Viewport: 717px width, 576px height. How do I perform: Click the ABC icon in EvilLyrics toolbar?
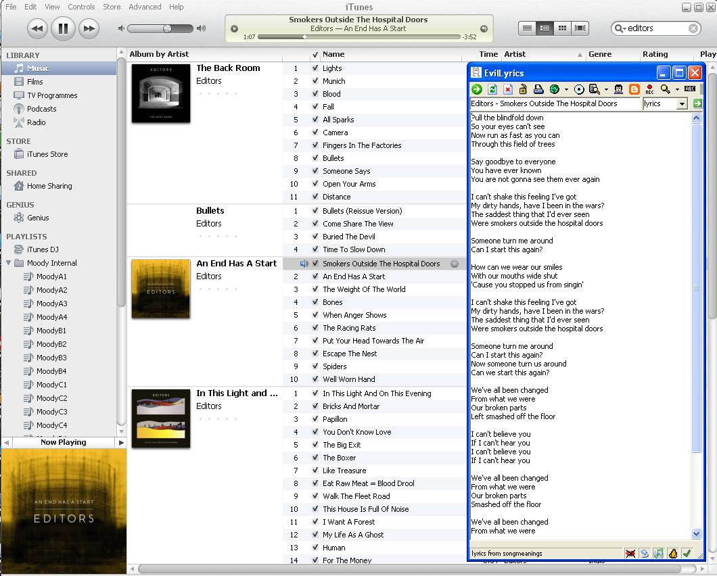690,89
